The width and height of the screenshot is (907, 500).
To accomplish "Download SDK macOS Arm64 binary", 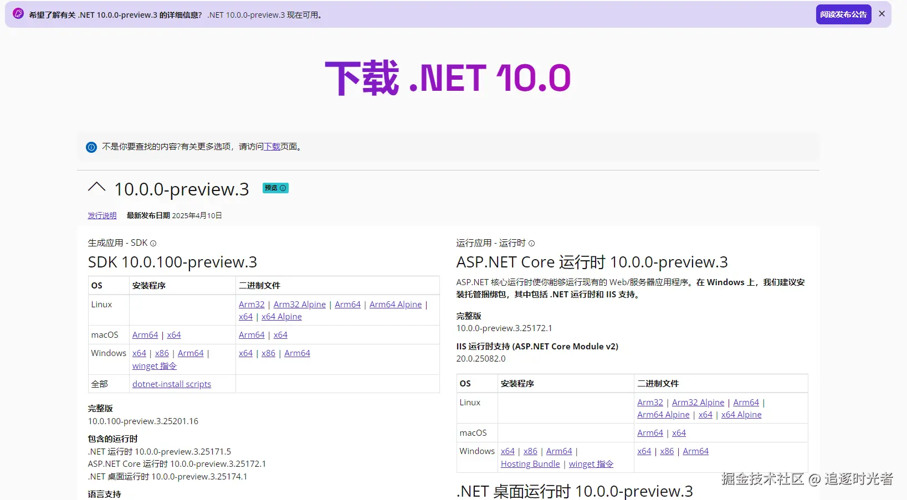I will (252, 335).
